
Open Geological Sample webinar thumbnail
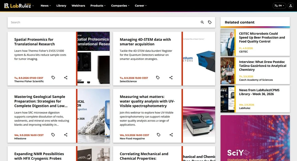93,116
